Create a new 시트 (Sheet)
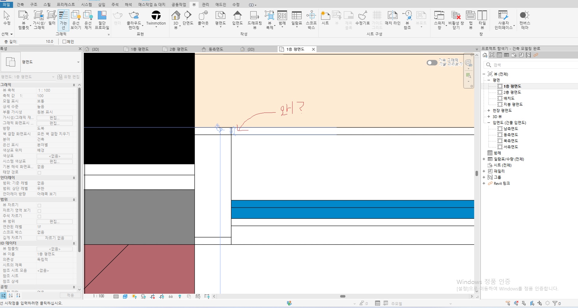This screenshot has width=578, height=308. (x=325, y=18)
